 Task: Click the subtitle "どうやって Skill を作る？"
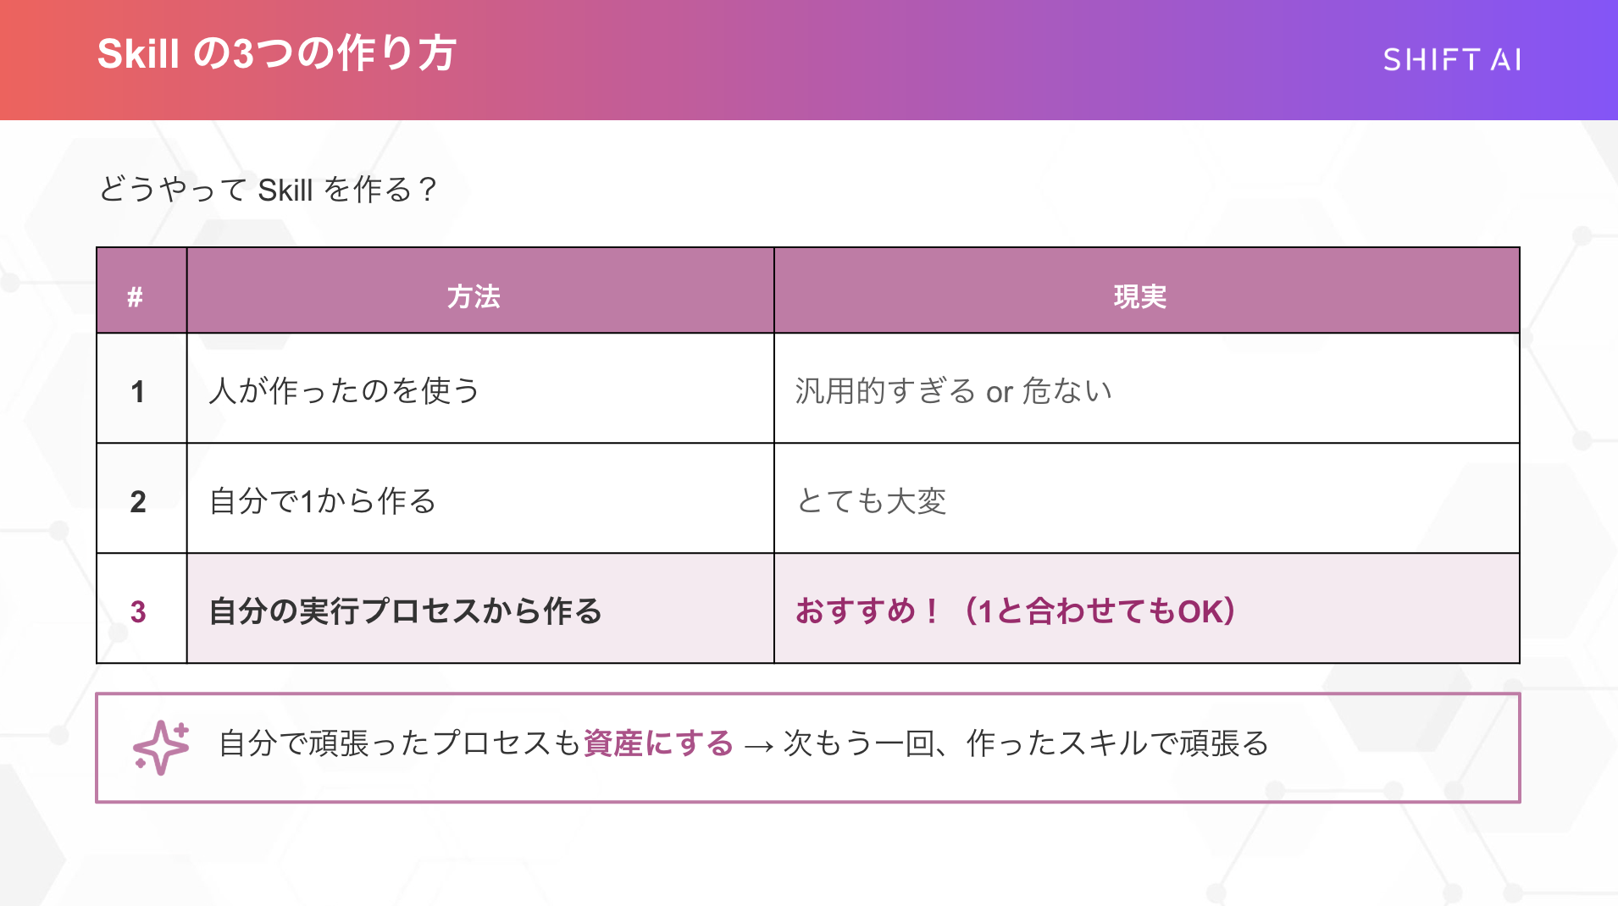click(x=268, y=190)
